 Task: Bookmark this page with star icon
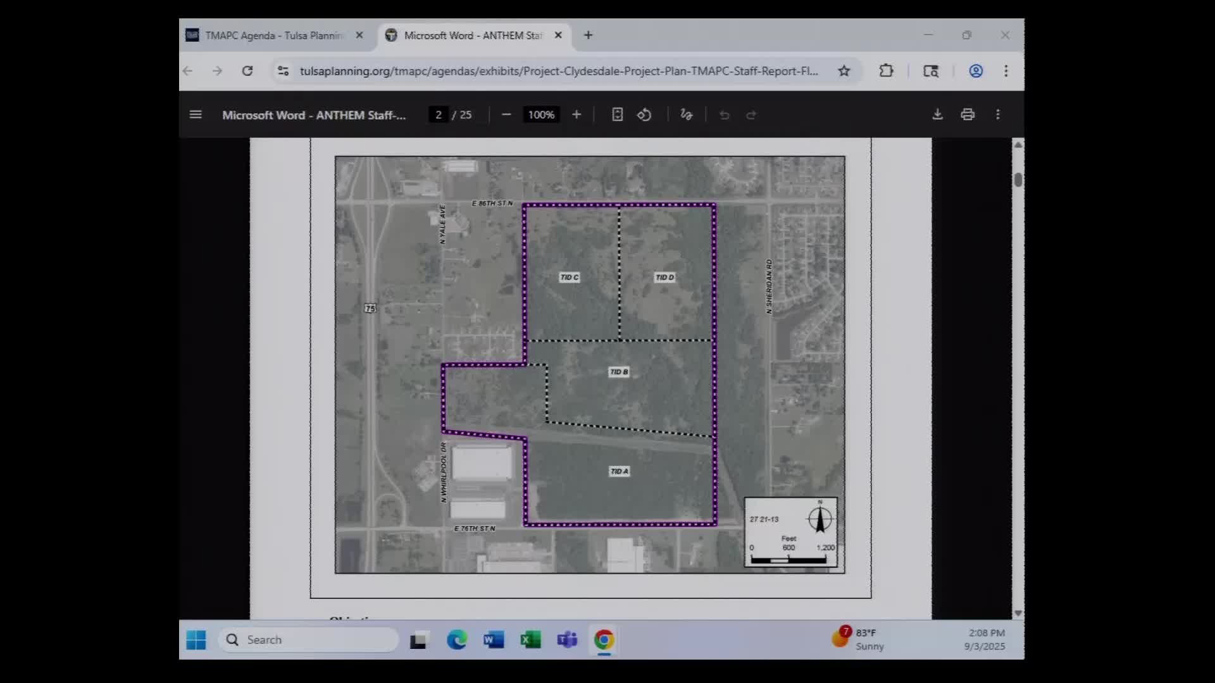coord(844,71)
